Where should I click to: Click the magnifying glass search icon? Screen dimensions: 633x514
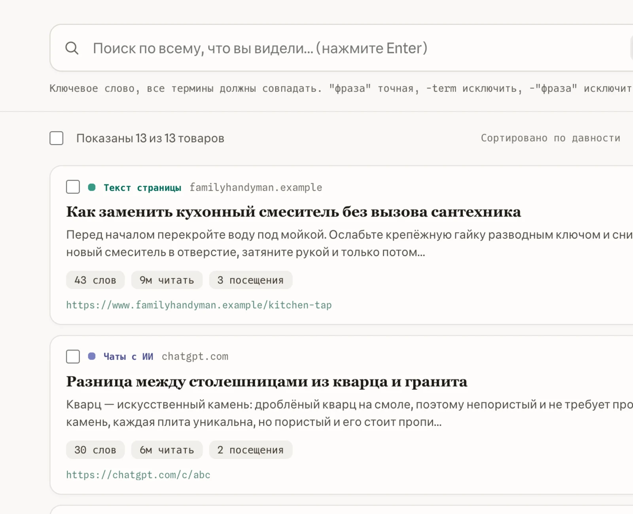point(72,48)
